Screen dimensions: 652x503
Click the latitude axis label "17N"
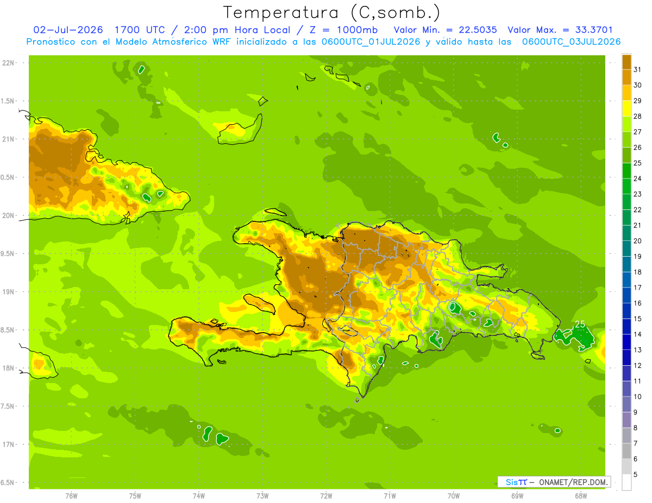(x=9, y=444)
